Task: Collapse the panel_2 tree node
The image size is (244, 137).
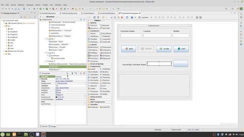Action: click(x=45, y=53)
